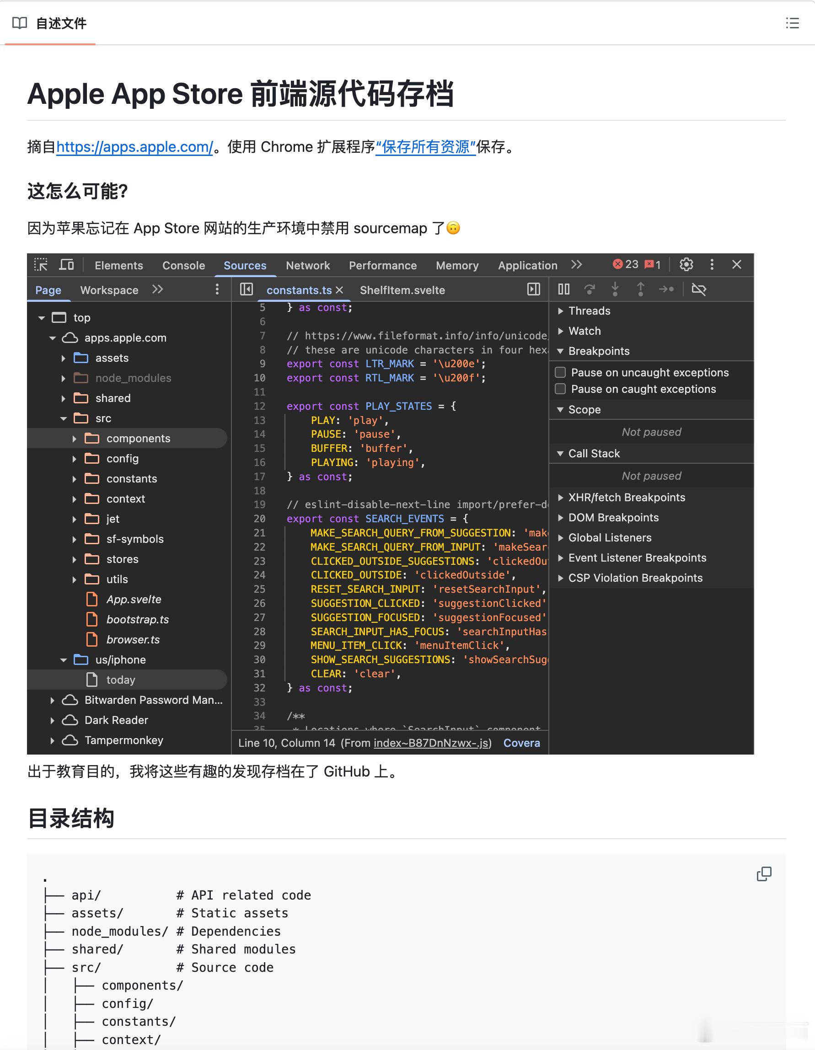Open the Memory panel
The height and width of the screenshot is (1050, 815).
457,265
